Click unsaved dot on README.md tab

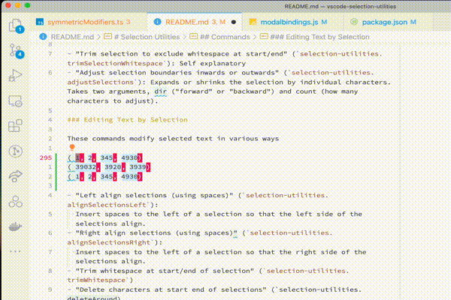tap(234, 22)
